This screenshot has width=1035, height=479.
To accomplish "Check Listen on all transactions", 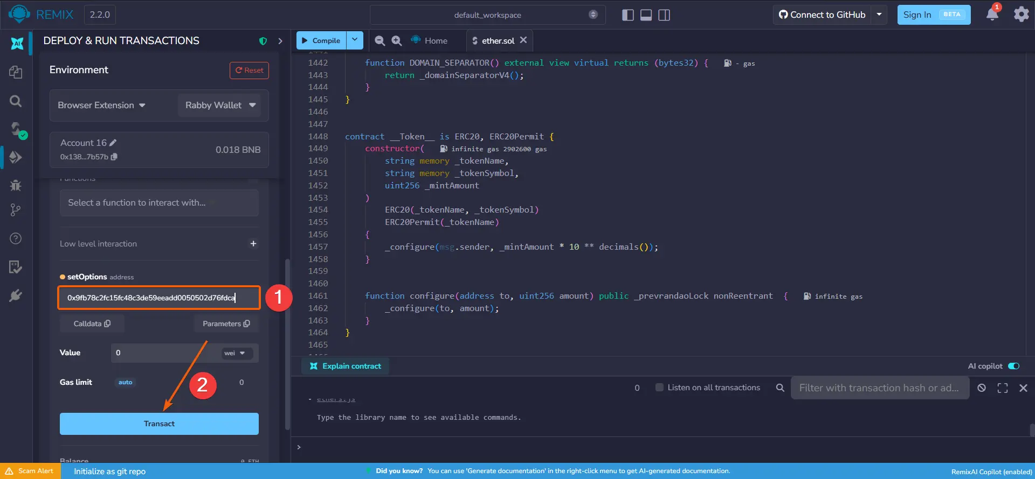I will point(659,388).
